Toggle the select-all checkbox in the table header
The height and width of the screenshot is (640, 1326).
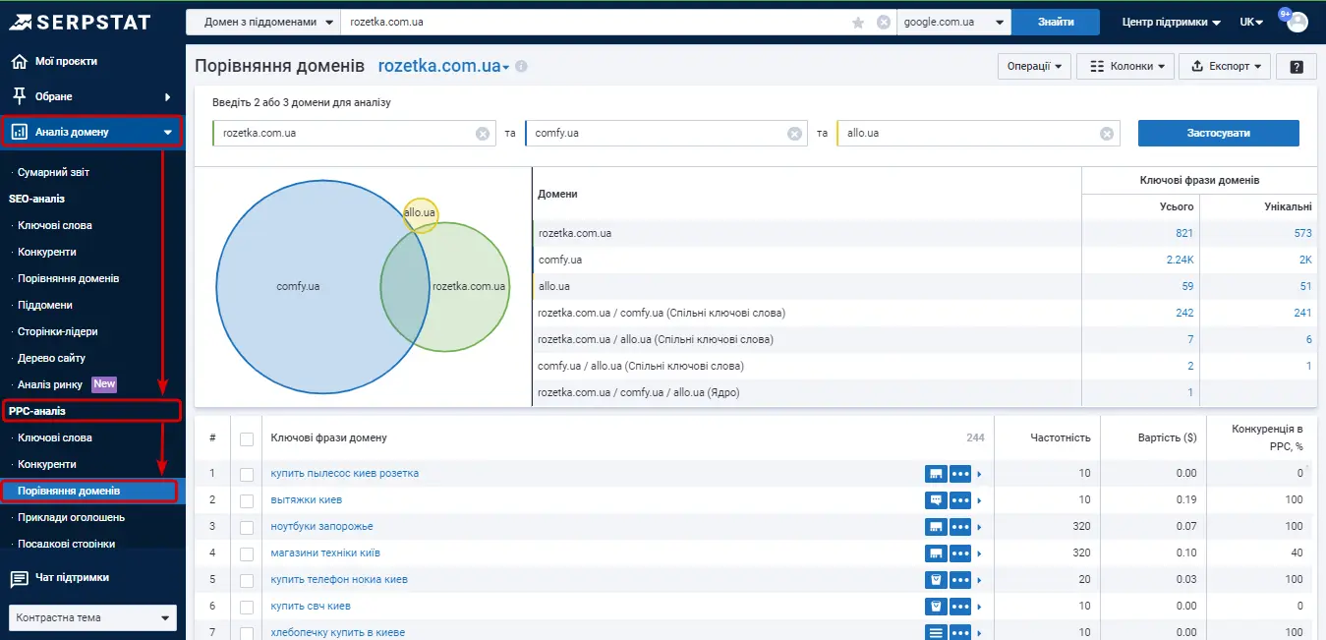click(247, 439)
